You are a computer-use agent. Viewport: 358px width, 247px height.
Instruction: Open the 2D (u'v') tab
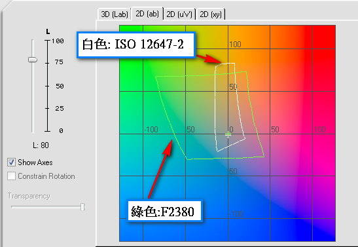point(179,14)
